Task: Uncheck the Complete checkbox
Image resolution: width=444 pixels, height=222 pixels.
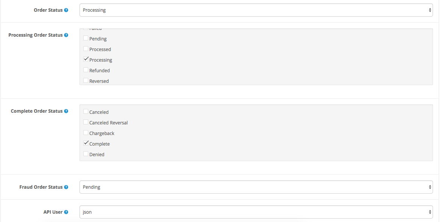Action: point(86,143)
